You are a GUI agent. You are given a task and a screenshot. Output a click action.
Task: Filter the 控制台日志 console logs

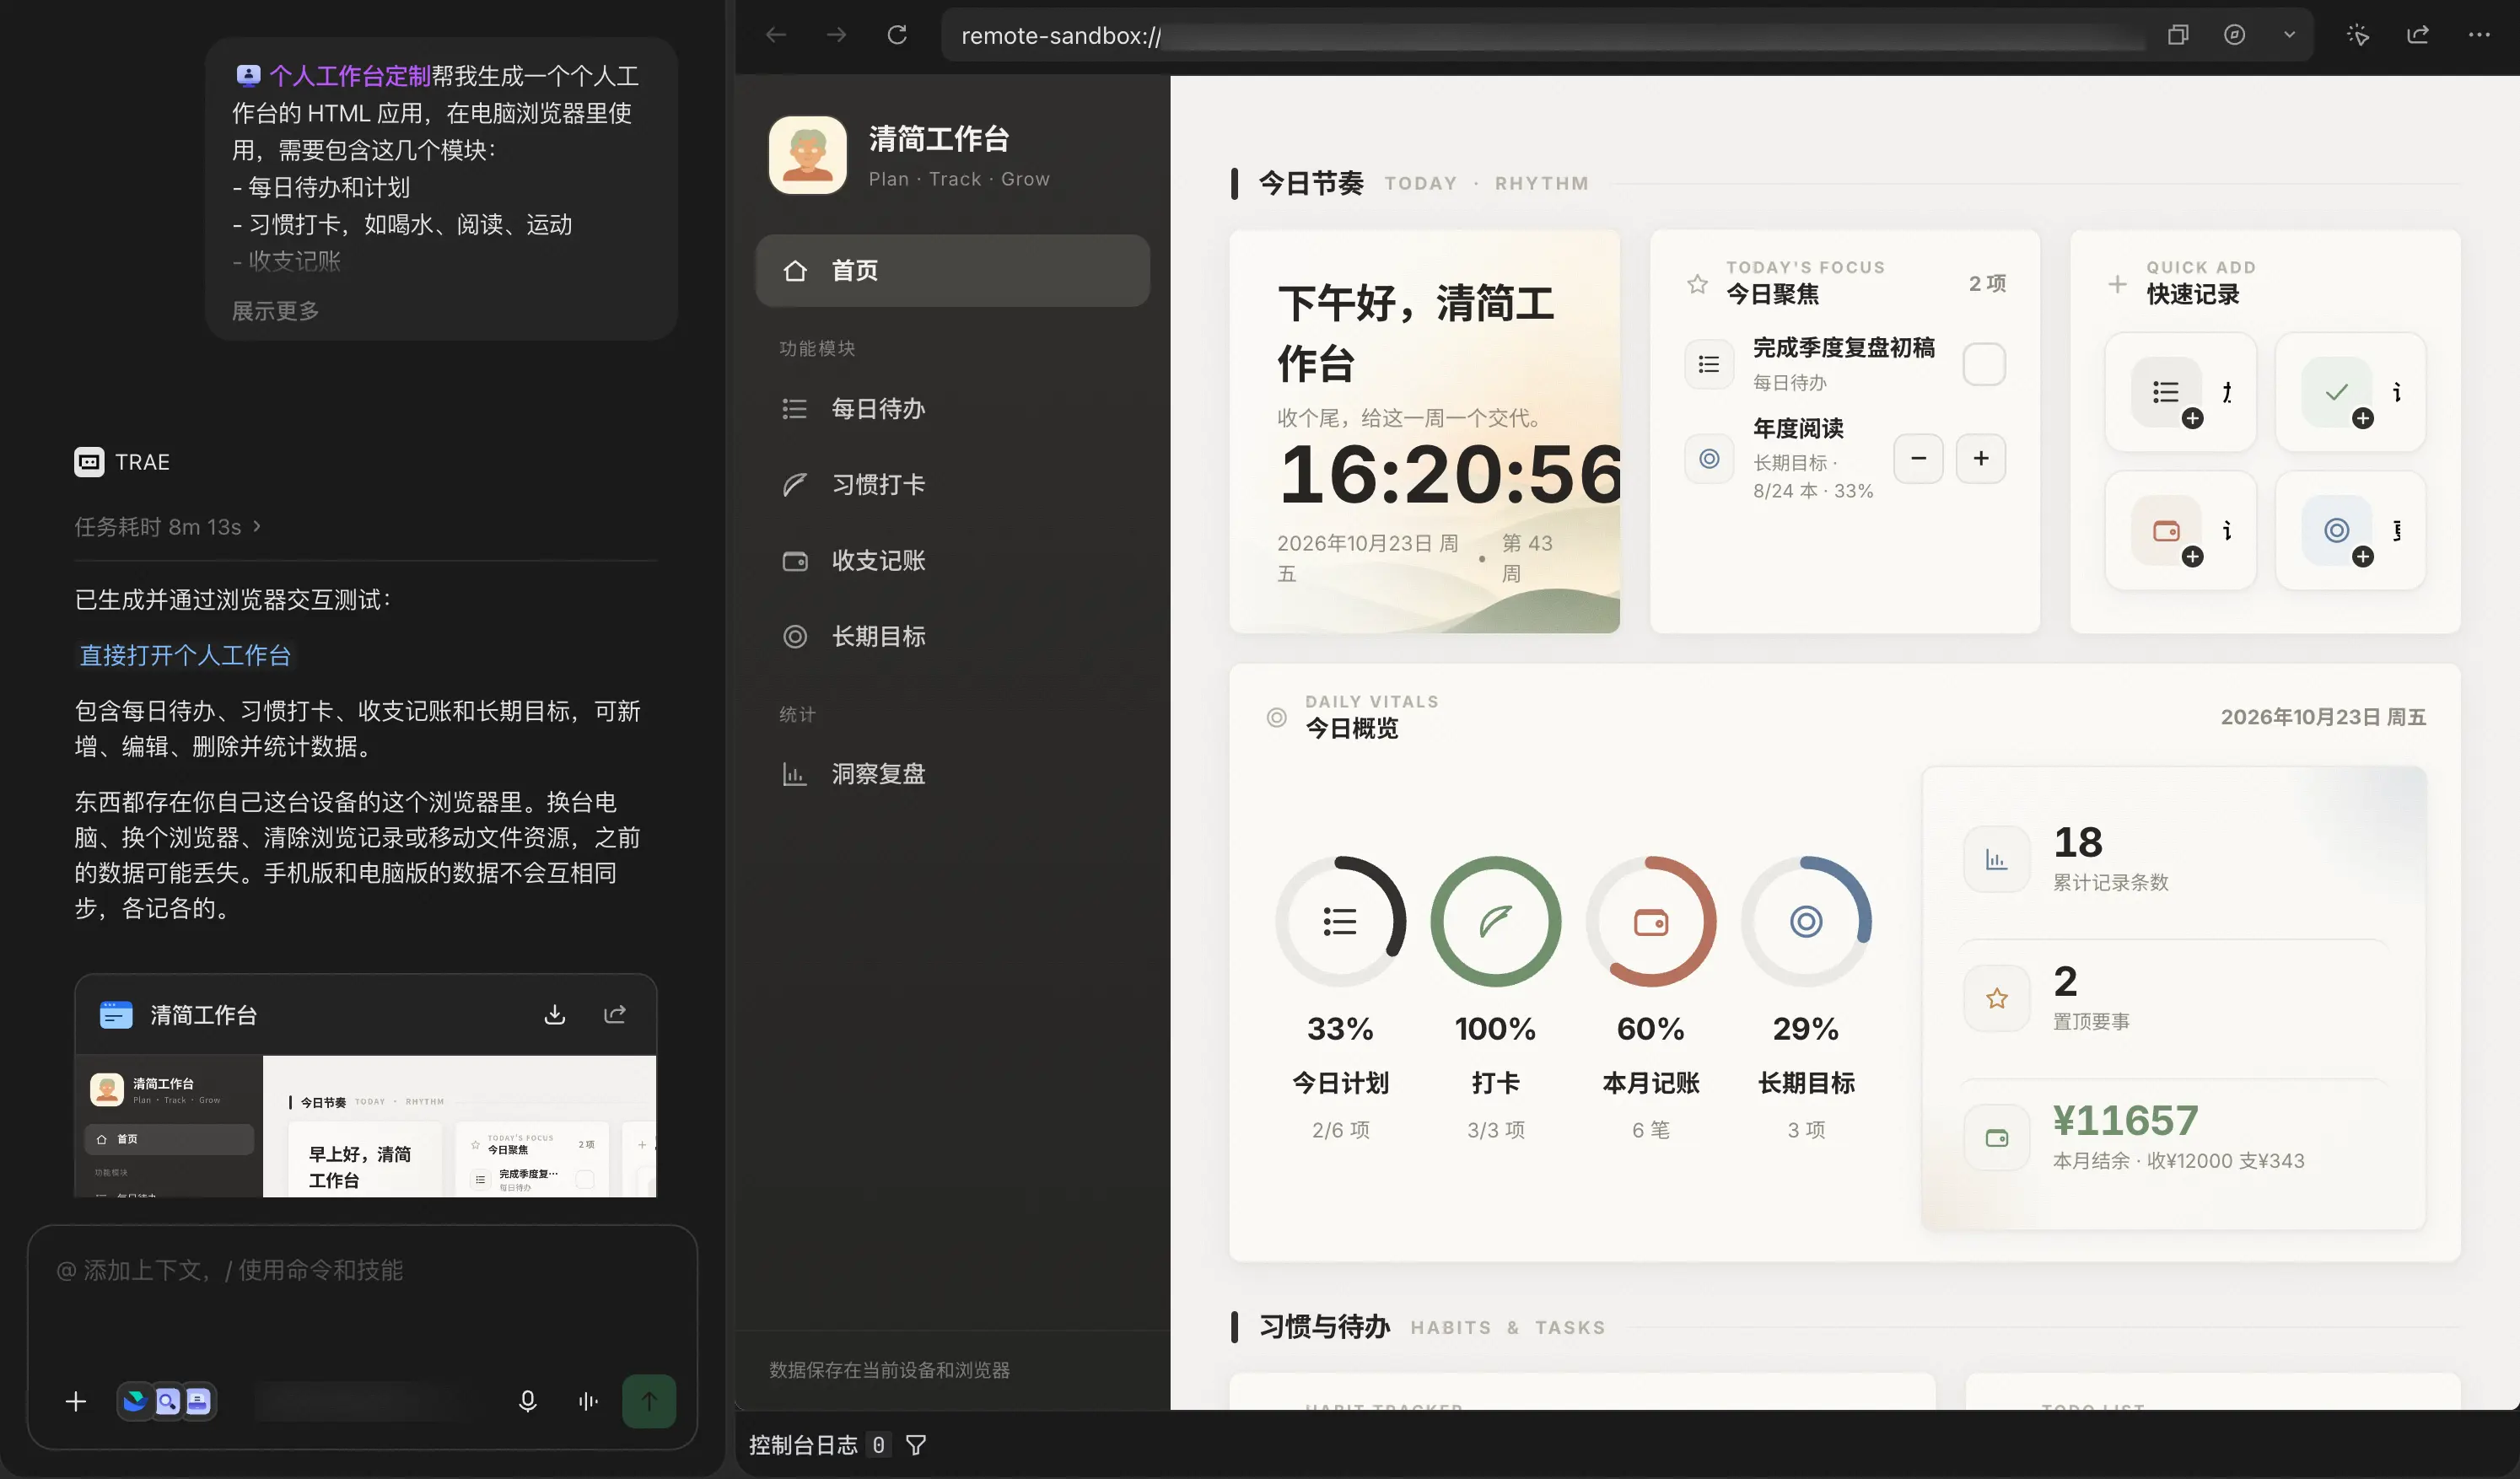[x=915, y=1444]
